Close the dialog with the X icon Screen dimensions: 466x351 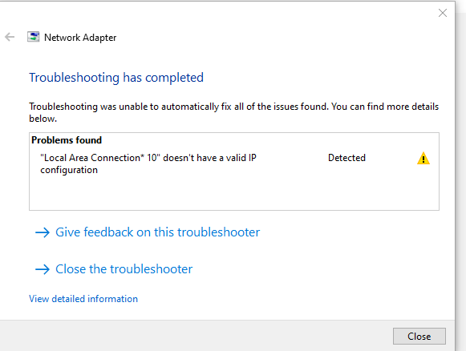pyautogui.click(x=443, y=13)
